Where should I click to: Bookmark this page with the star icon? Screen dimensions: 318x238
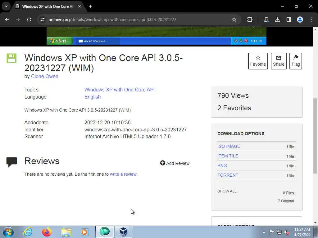coord(234,20)
